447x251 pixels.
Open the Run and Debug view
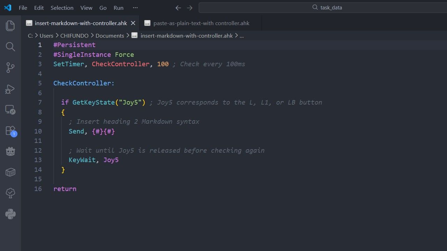tap(10, 89)
